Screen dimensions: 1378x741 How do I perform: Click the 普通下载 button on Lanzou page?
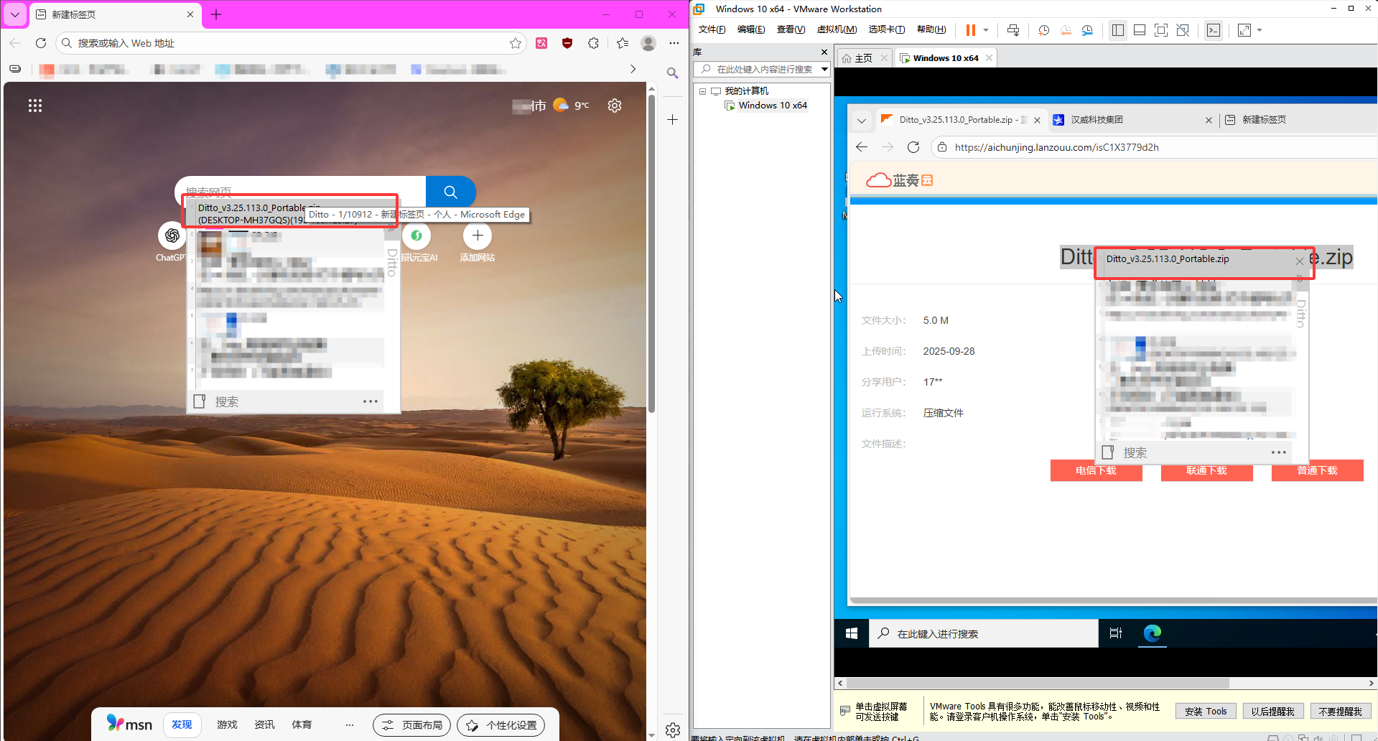pyautogui.click(x=1317, y=471)
